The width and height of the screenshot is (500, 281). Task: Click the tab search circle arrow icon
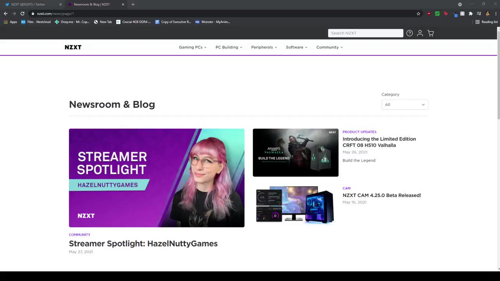(x=460, y=4)
